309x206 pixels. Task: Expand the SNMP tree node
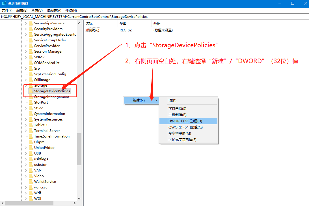26,57
